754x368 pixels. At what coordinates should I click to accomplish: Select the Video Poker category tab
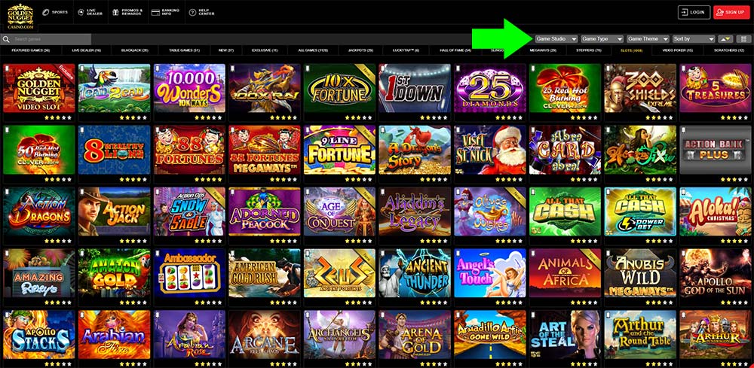pos(678,50)
